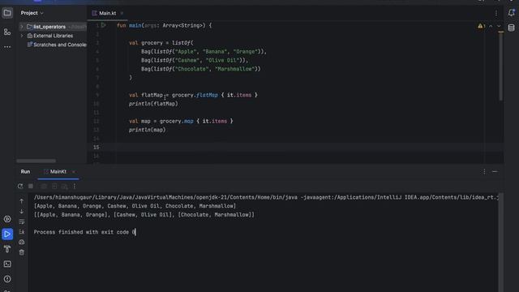Viewport: 519px width, 292px height.
Task: Open editor tab options kebab menu
Action: click(x=496, y=13)
